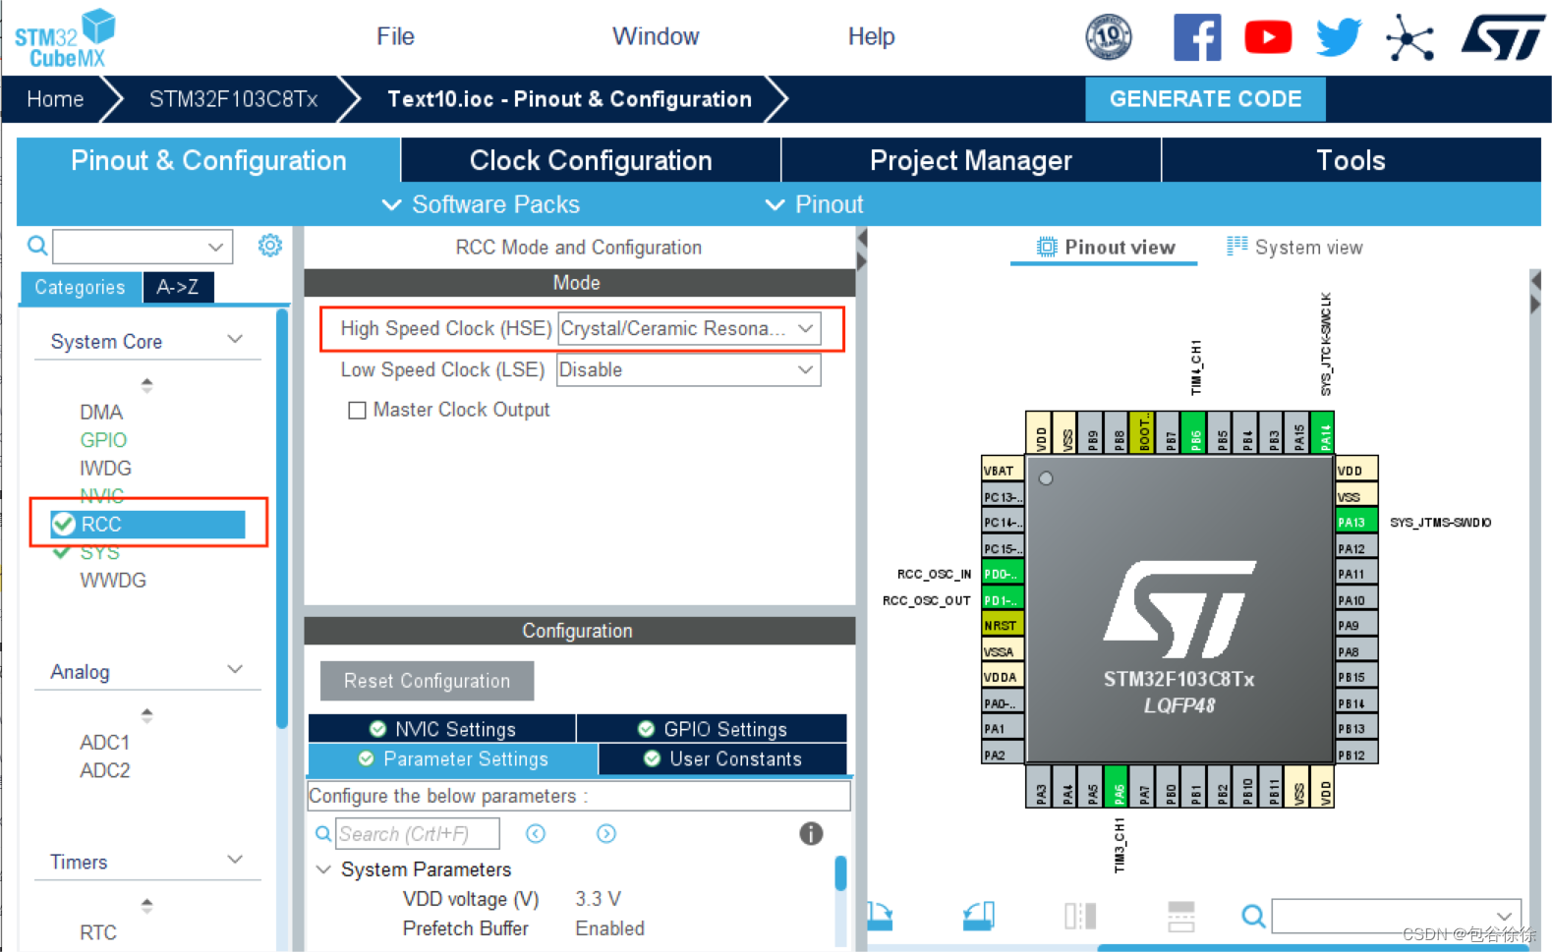Image resolution: width=1552 pixels, height=952 pixels.
Task: Go to next parameter search result arrow
Action: point(606,833)
